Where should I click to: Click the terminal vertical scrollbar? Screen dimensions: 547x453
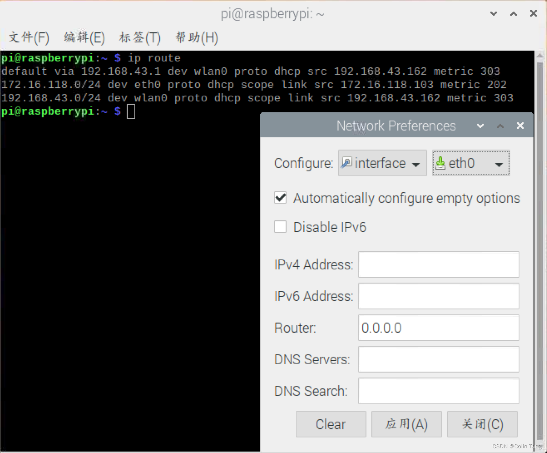[540, 251]
